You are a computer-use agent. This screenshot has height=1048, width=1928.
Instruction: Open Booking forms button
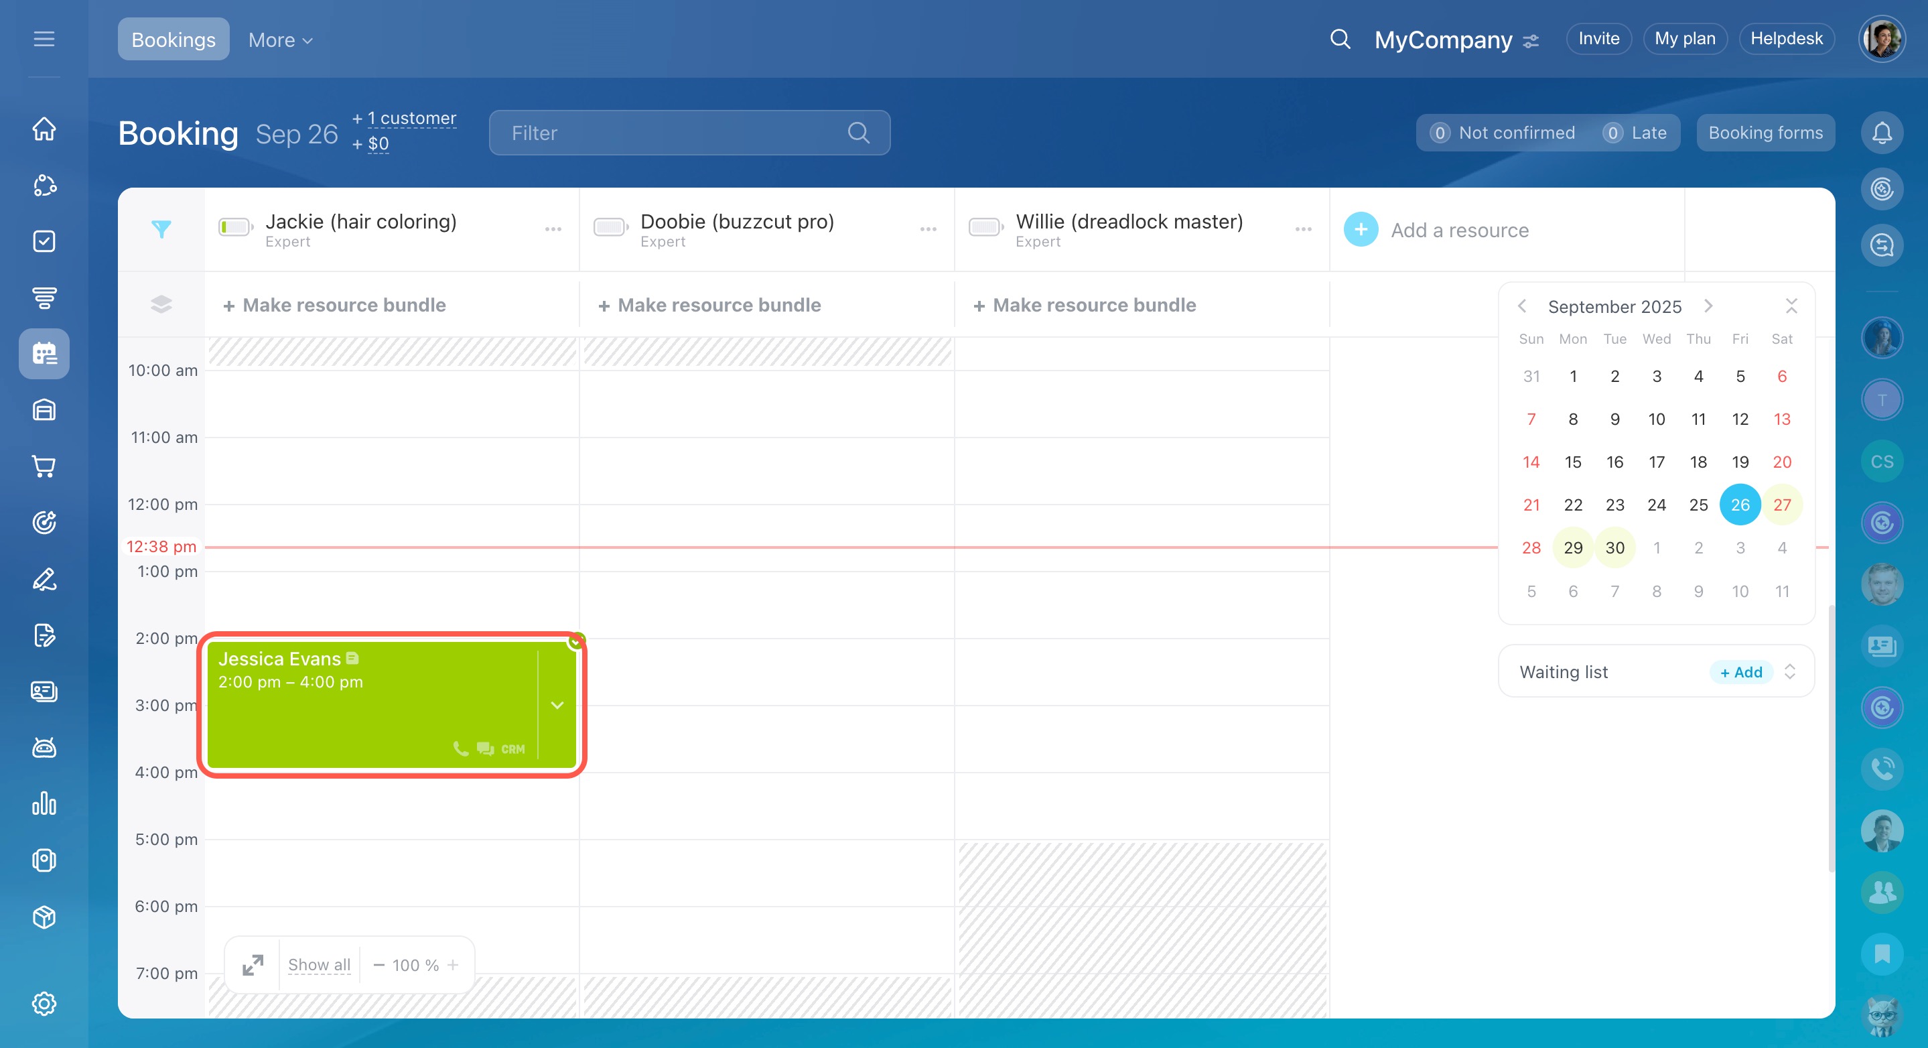1765,133
